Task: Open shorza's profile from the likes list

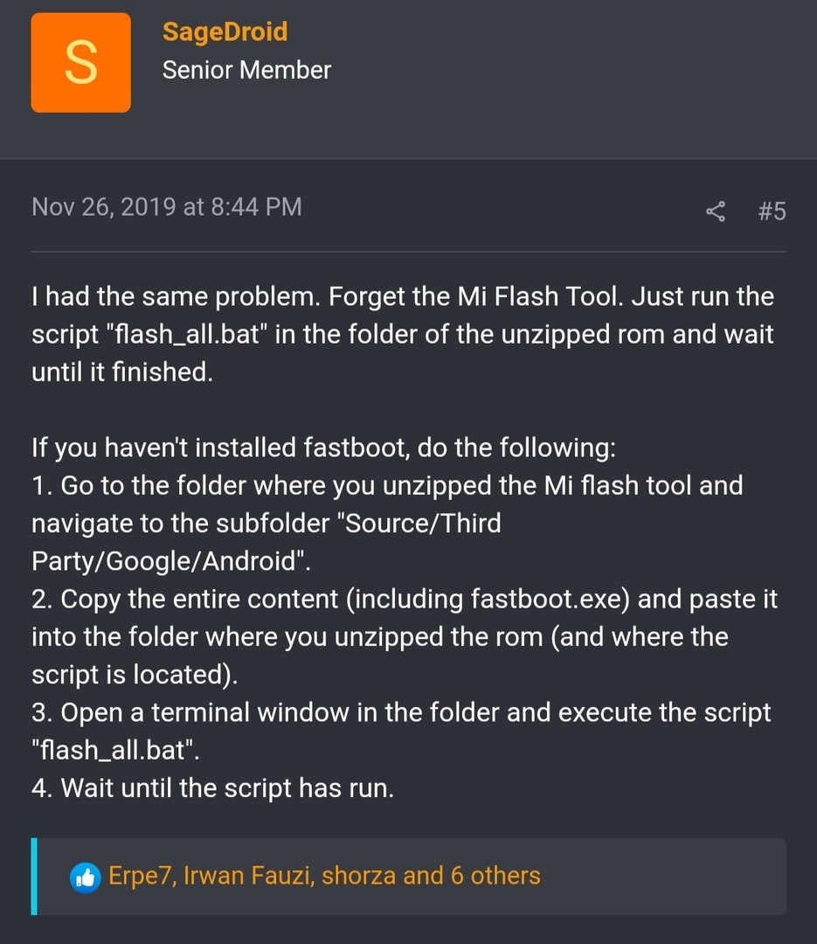Action: point(359,876)
